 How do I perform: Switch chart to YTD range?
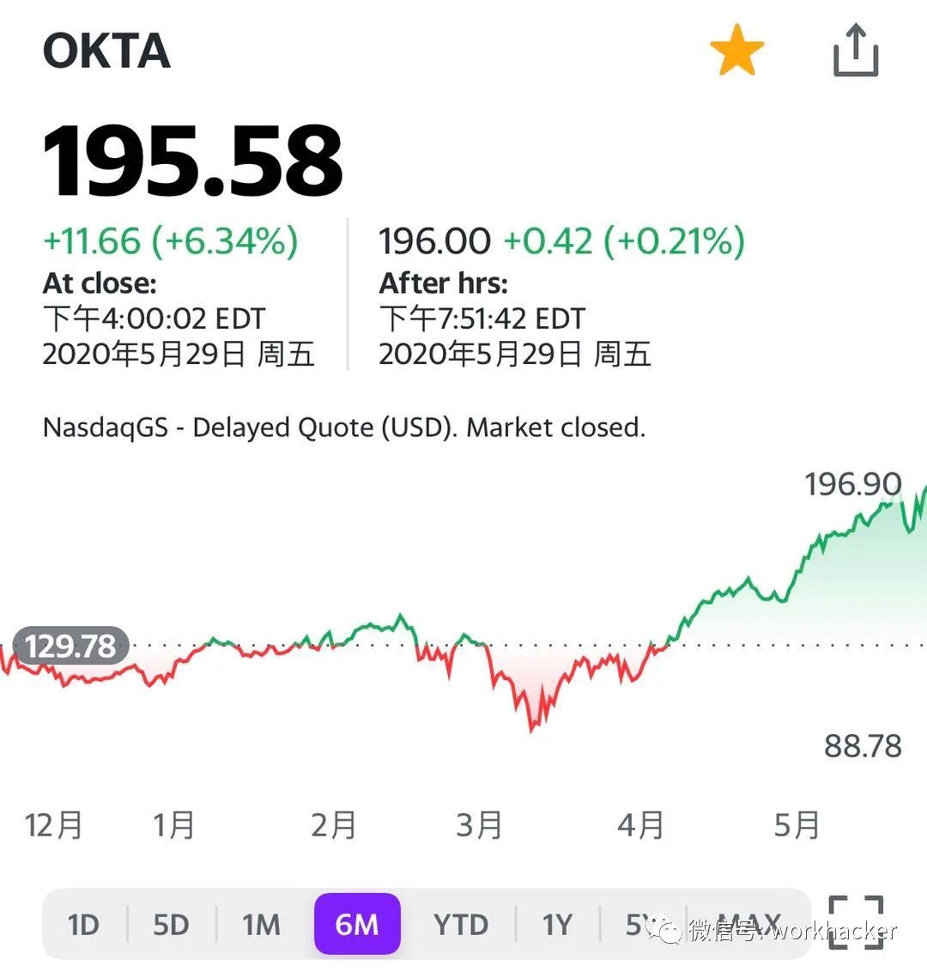coord(461,925)
